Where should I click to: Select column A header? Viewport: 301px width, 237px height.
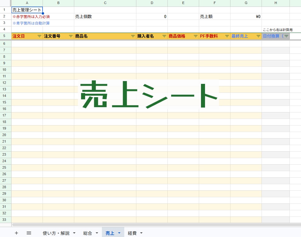(x=27, y=3)
